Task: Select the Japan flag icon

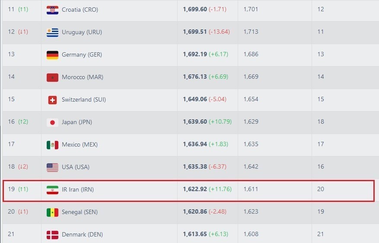Action: coord(52,122)
